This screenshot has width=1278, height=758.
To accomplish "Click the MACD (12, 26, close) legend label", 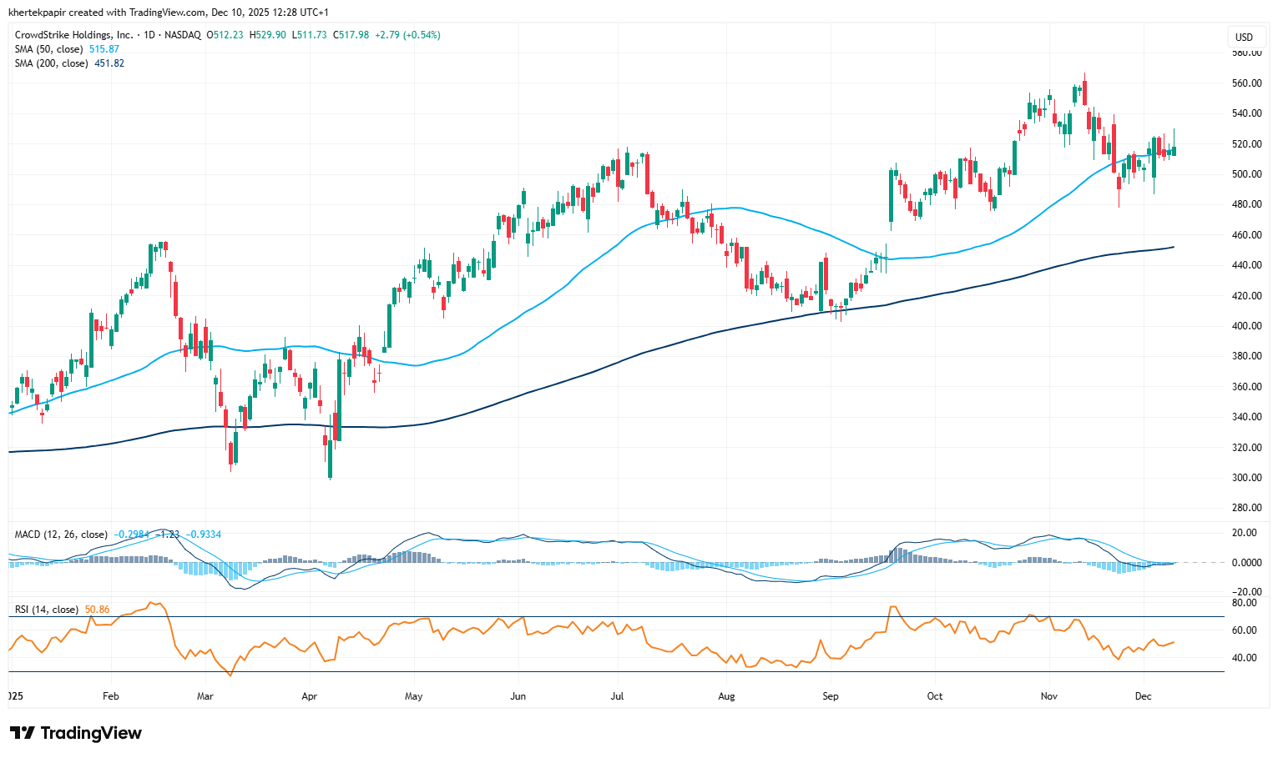I will [x=61, y=535].
